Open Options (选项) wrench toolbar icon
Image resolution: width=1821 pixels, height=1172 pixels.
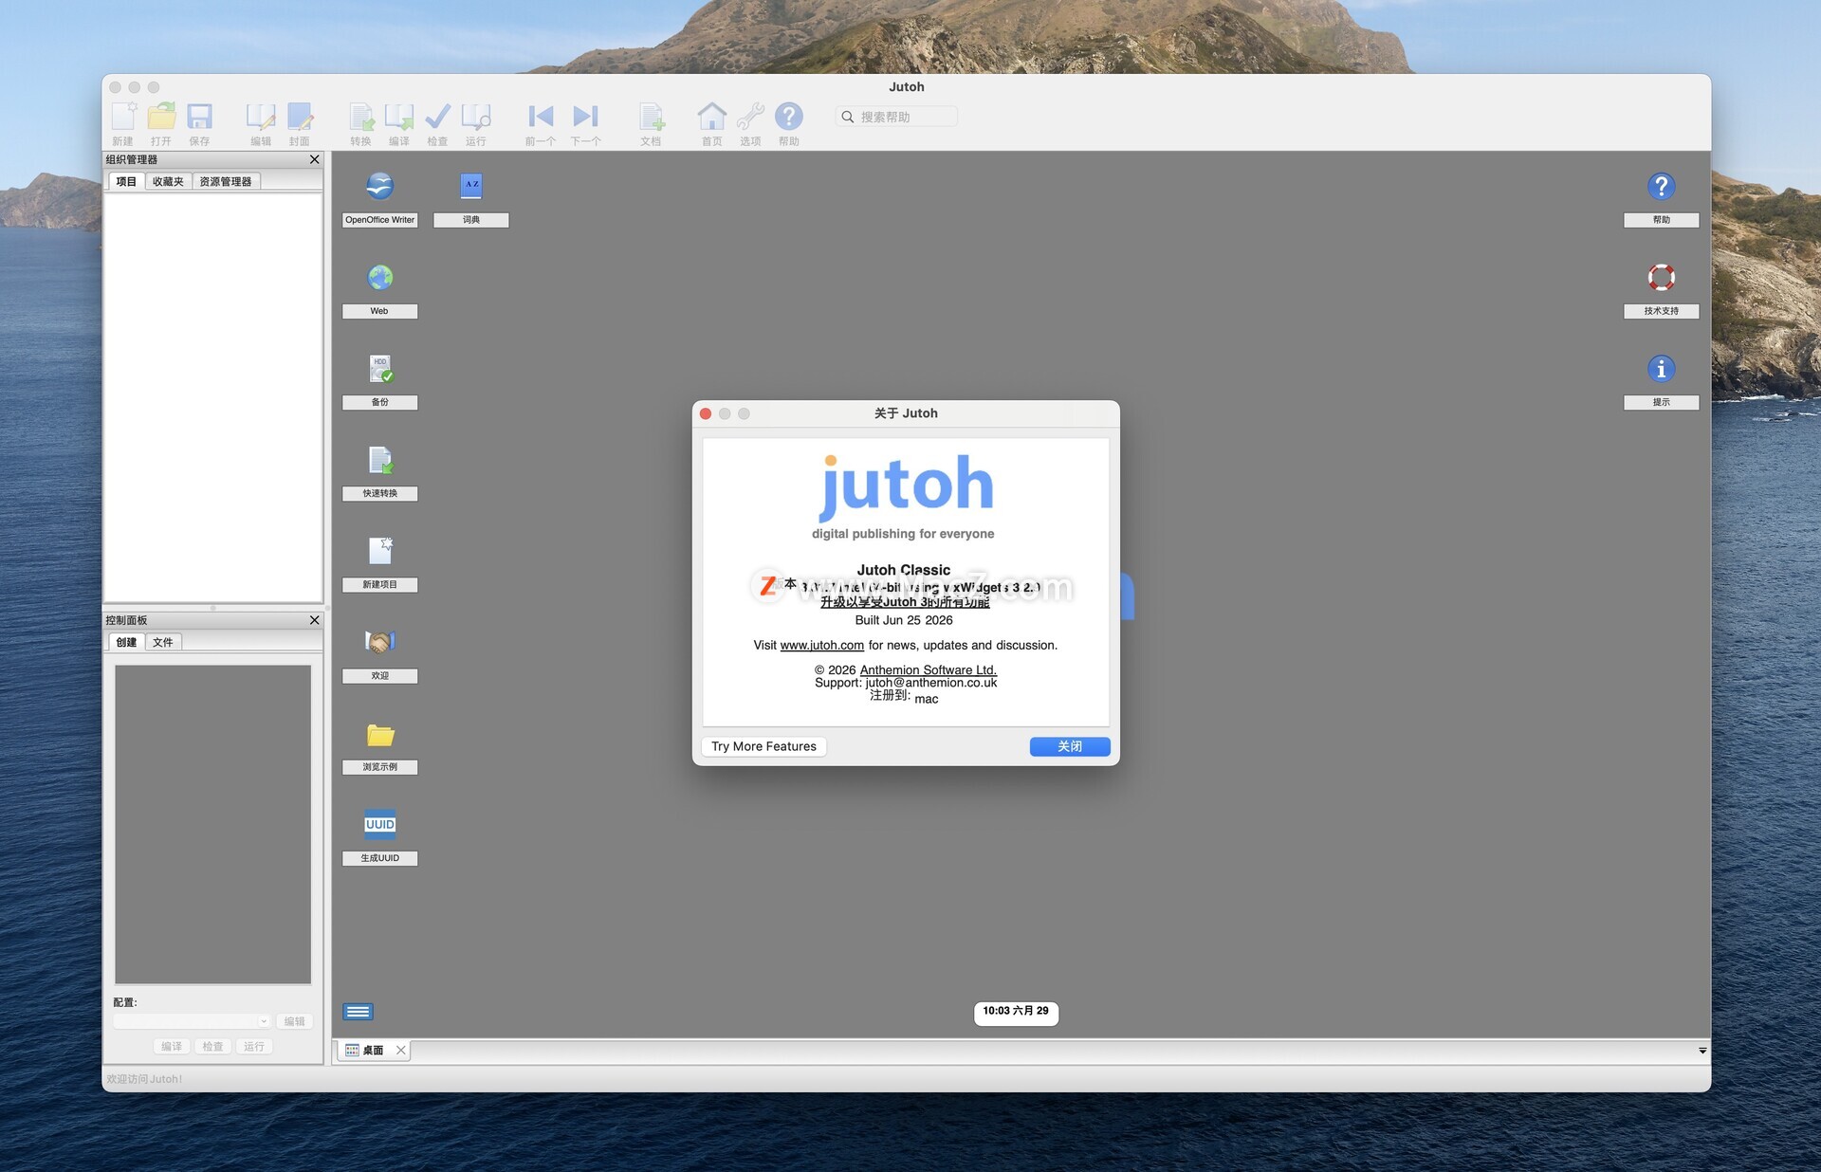pyautogui.click(x=750, y=117)
